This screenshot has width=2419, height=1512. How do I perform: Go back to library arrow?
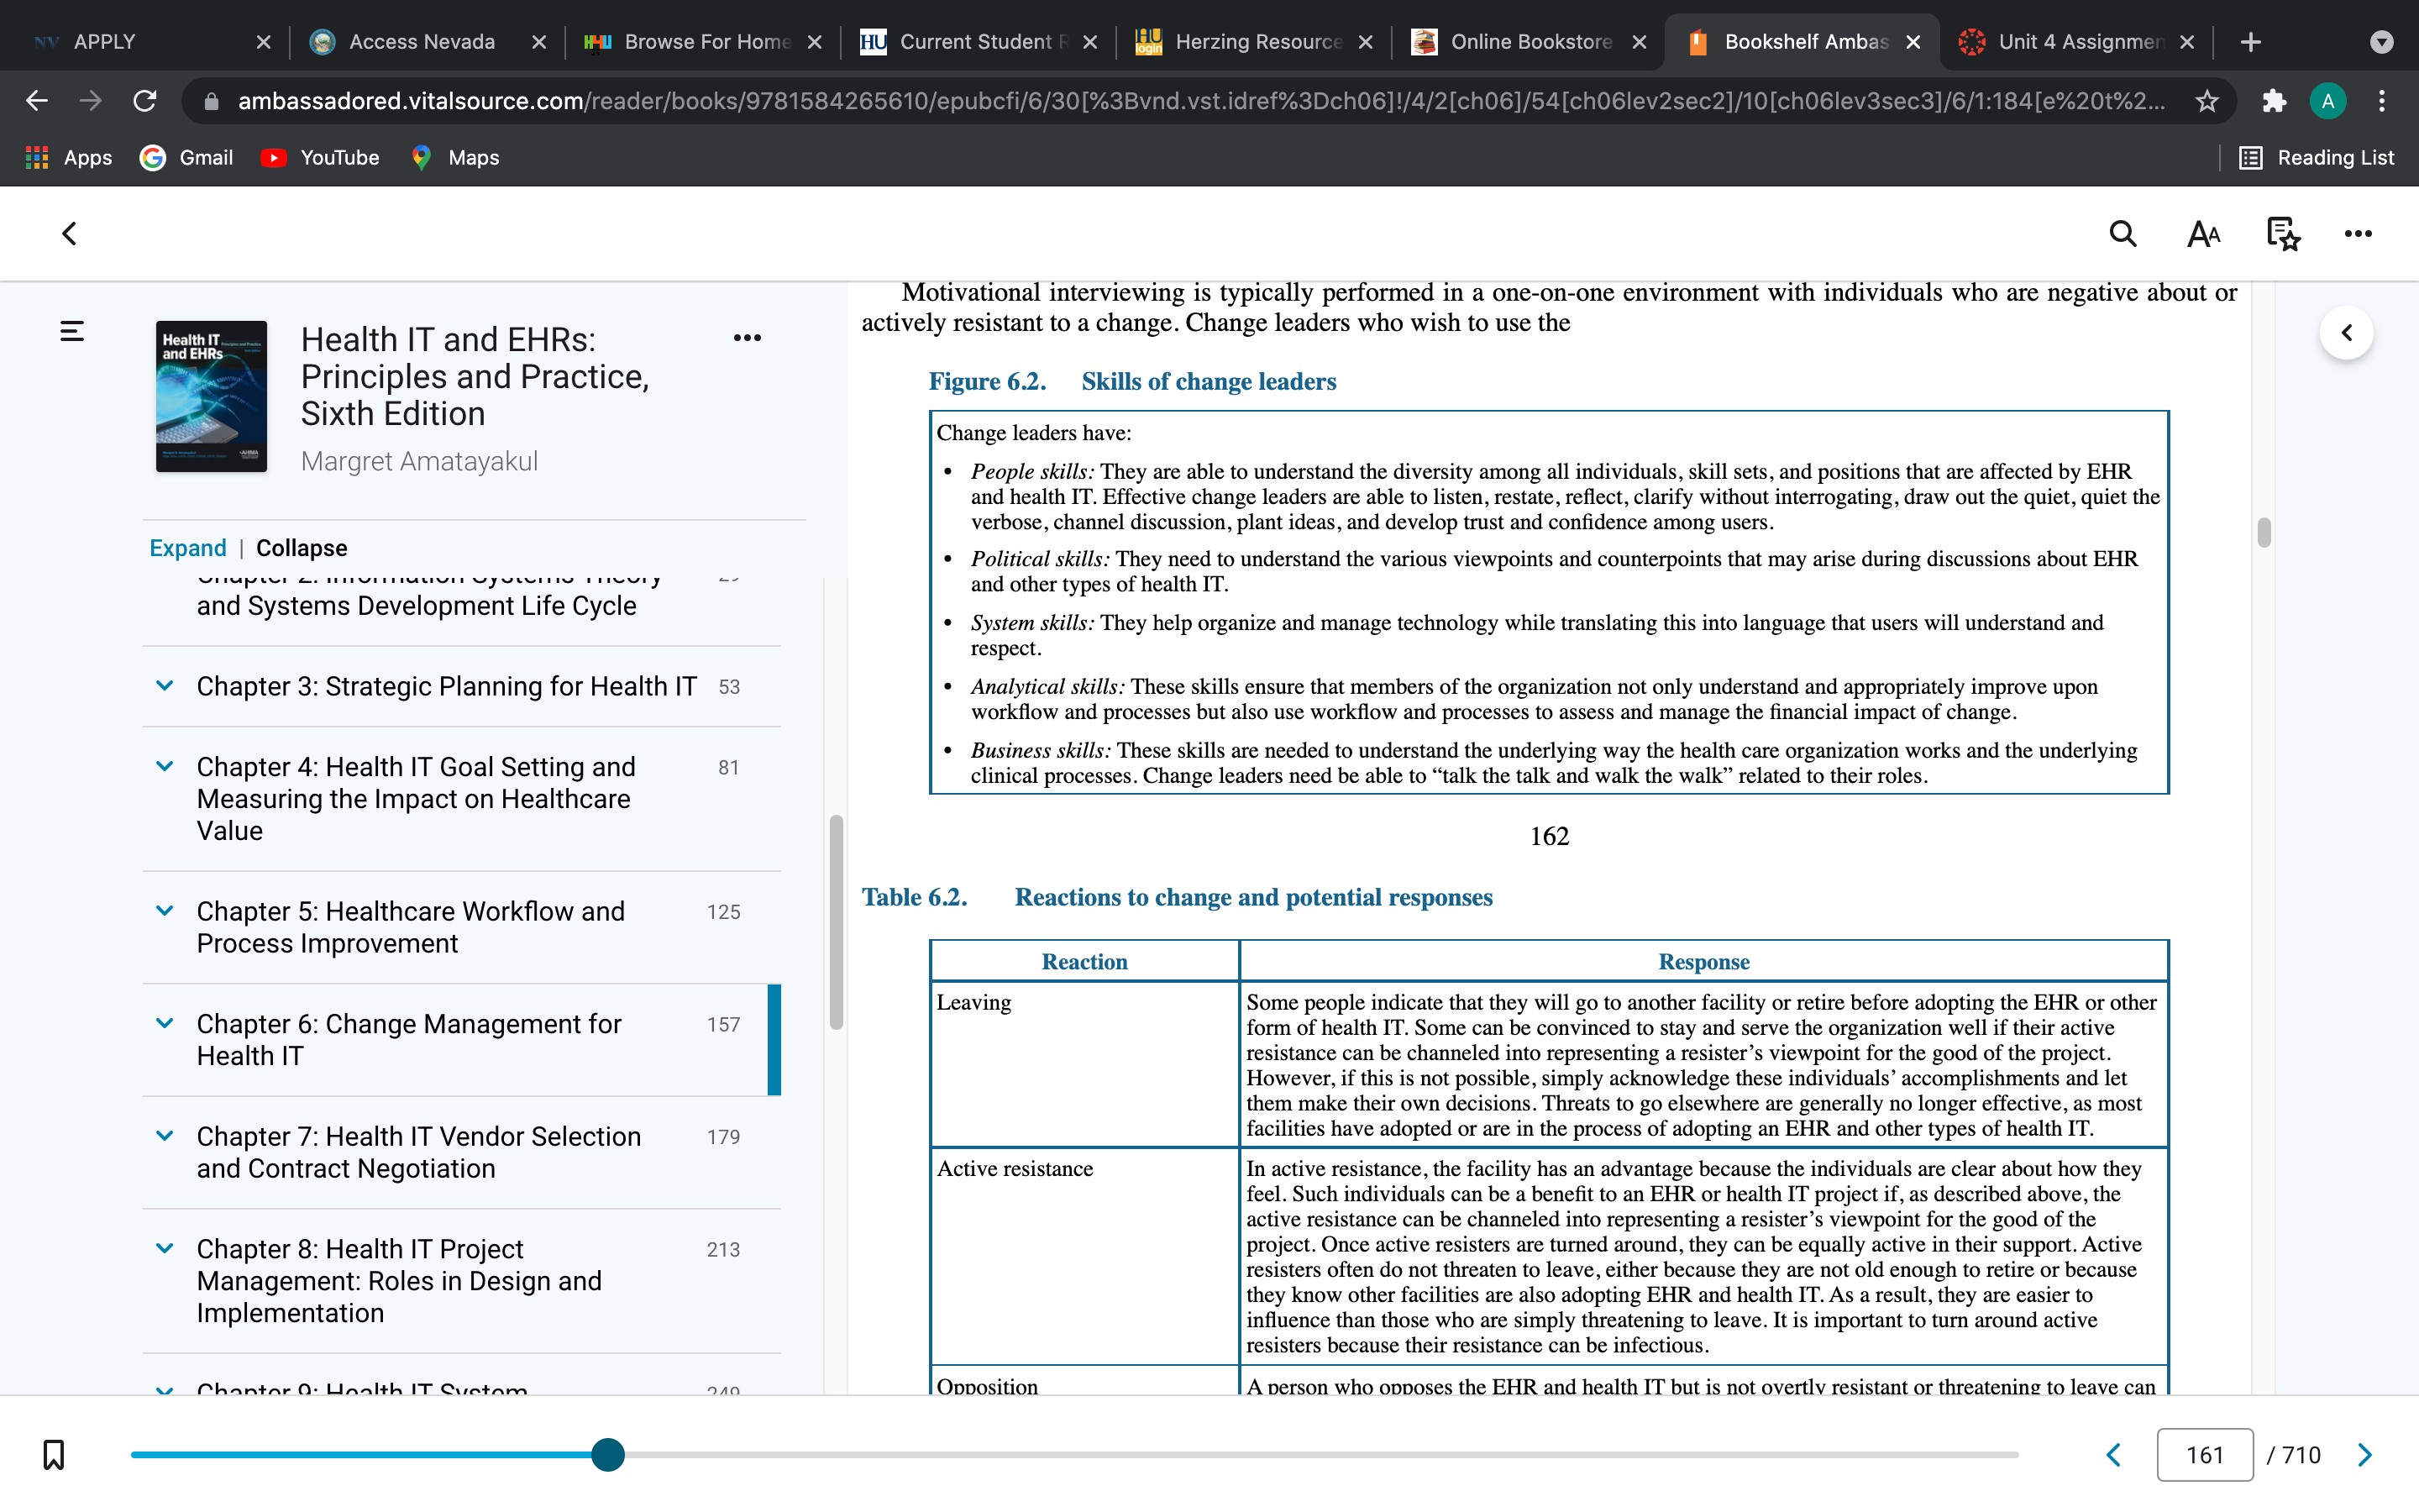(x=69, y=234)
